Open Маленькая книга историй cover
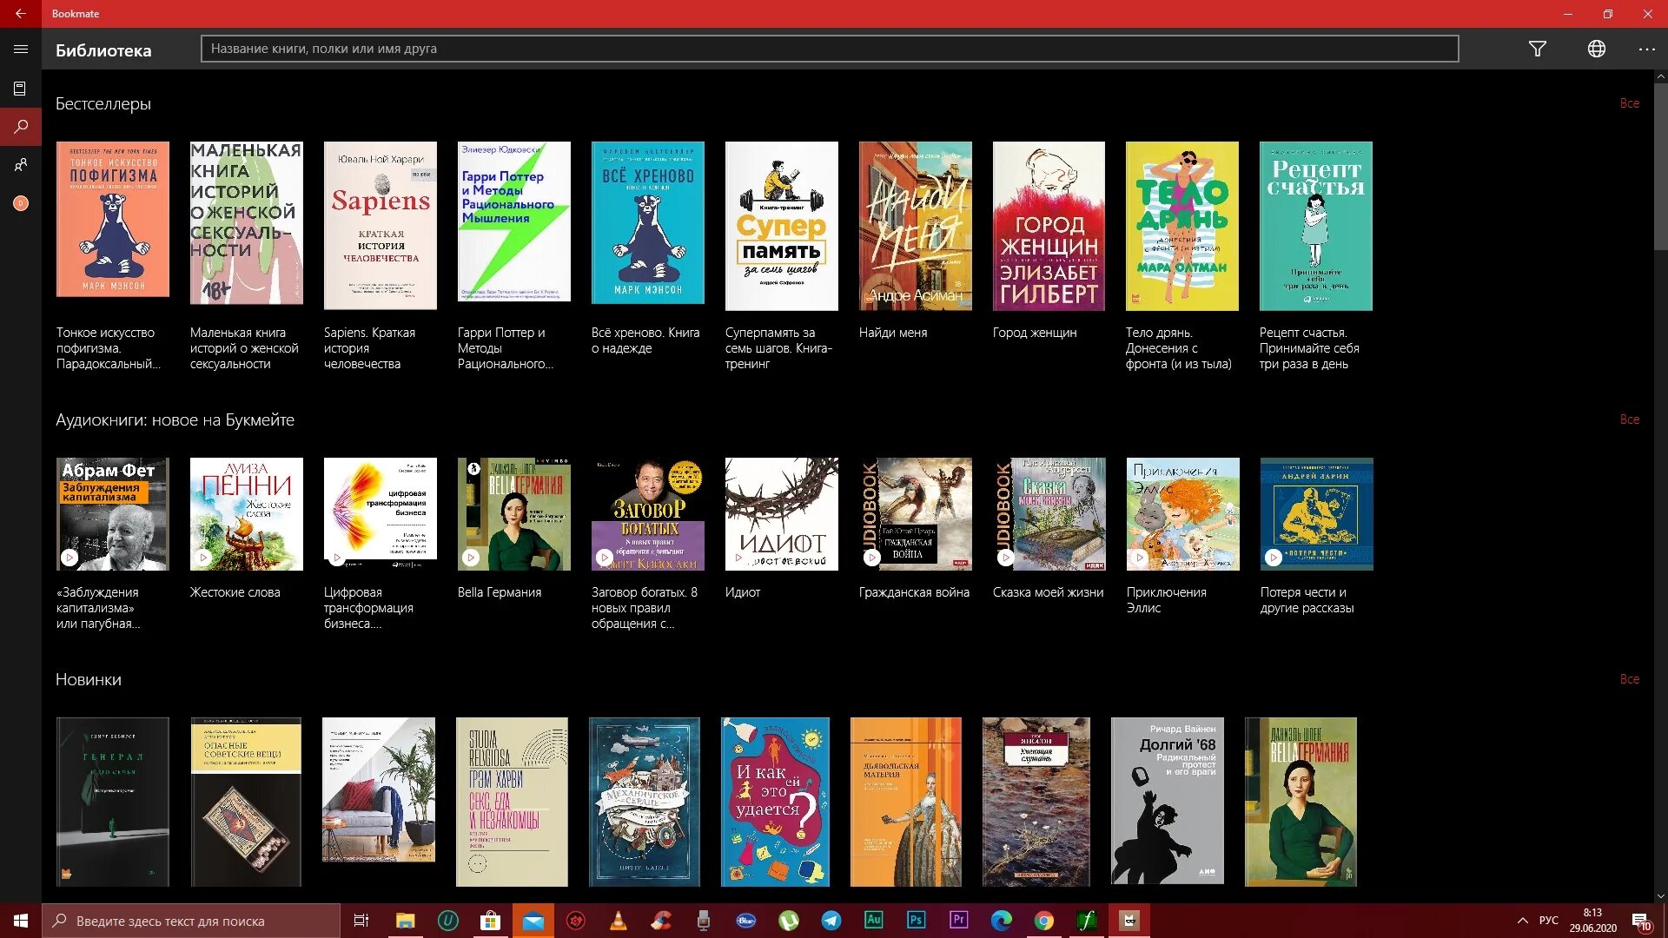Screen dimensions: 1668x938 [247, 223]
